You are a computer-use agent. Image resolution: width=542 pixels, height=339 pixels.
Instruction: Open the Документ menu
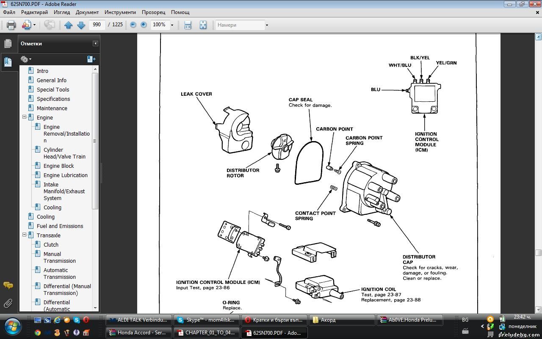click(x=87, y=12)
